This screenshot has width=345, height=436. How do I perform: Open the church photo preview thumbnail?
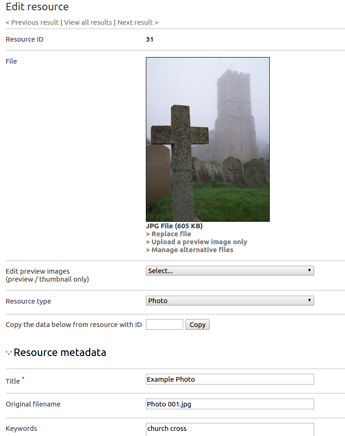coord(208,139)
